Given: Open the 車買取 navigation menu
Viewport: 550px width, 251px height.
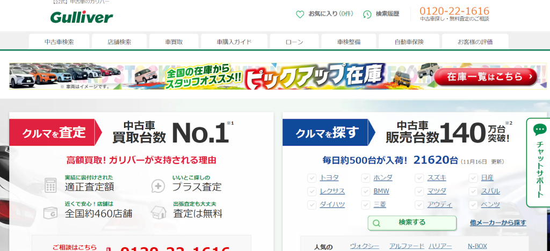Looking at the screenshot, I should [x=174, y=41].
